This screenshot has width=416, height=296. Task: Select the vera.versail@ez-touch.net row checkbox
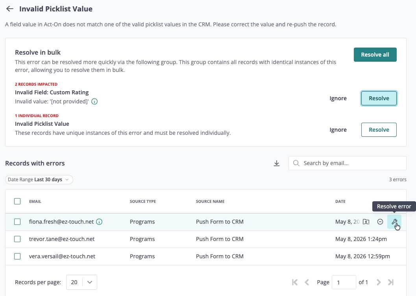(17, 256)
